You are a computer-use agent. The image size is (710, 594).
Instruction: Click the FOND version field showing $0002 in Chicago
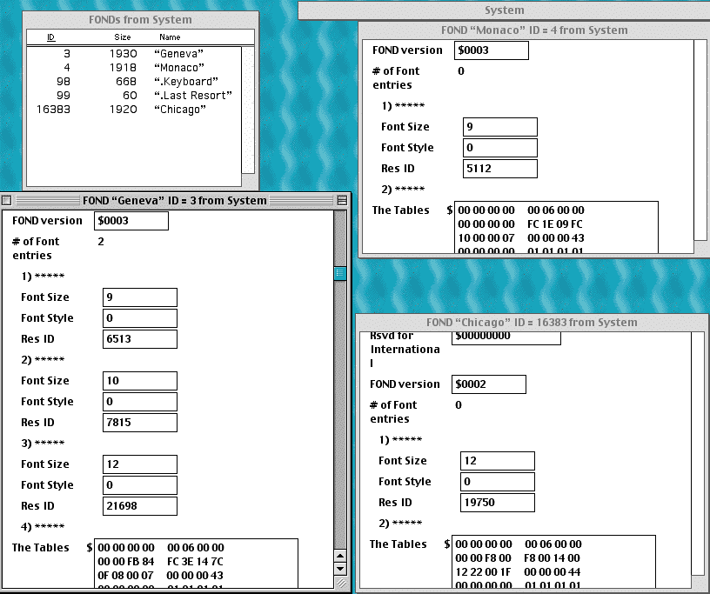[489, 384]
